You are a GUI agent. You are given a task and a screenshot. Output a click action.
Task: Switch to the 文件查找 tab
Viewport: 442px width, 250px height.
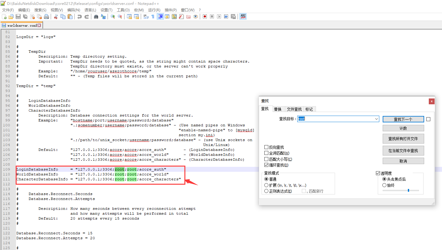pyautogui.click(x=294, y=109)
